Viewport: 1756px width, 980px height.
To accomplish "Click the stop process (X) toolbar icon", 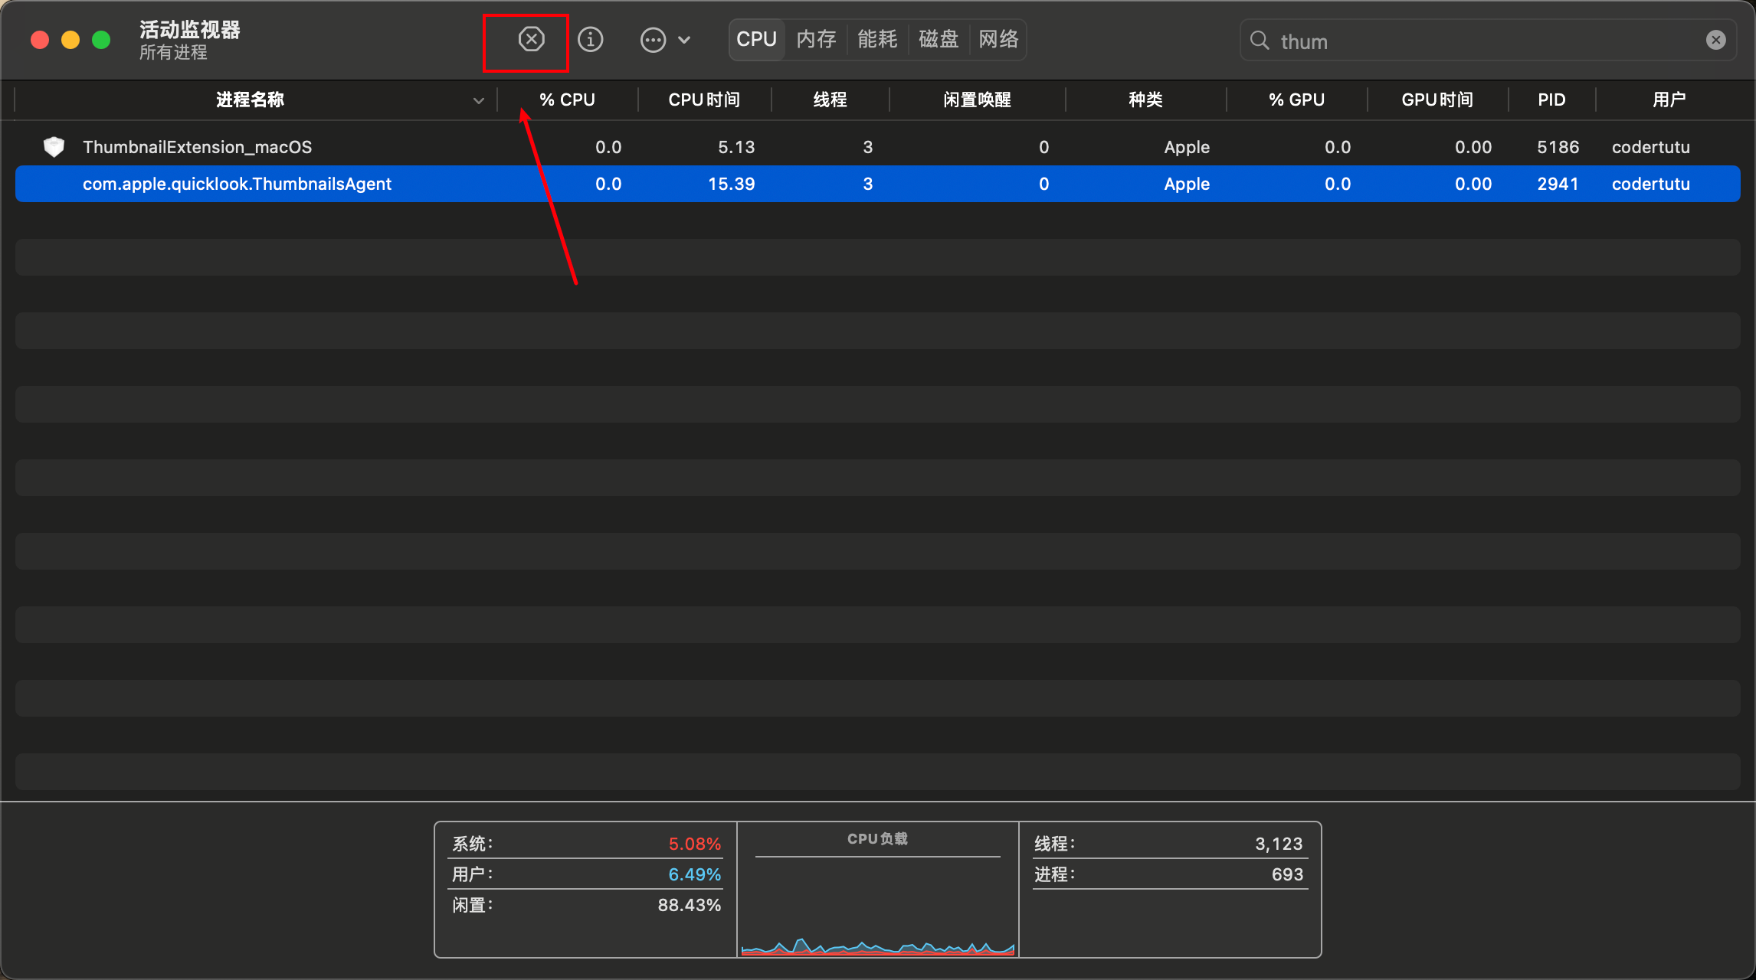I will 531,40.
